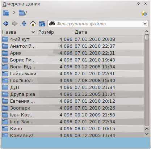
Task: Expand the file filter dropdown arrow
Action: click(x=145, y=24)
